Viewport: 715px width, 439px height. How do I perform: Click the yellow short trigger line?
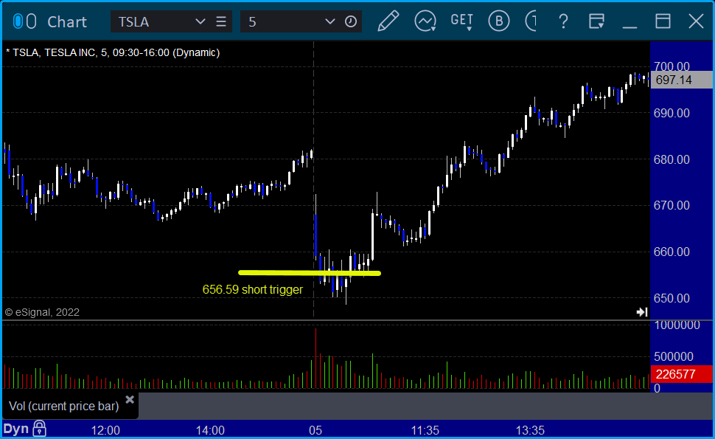(309, 273)
